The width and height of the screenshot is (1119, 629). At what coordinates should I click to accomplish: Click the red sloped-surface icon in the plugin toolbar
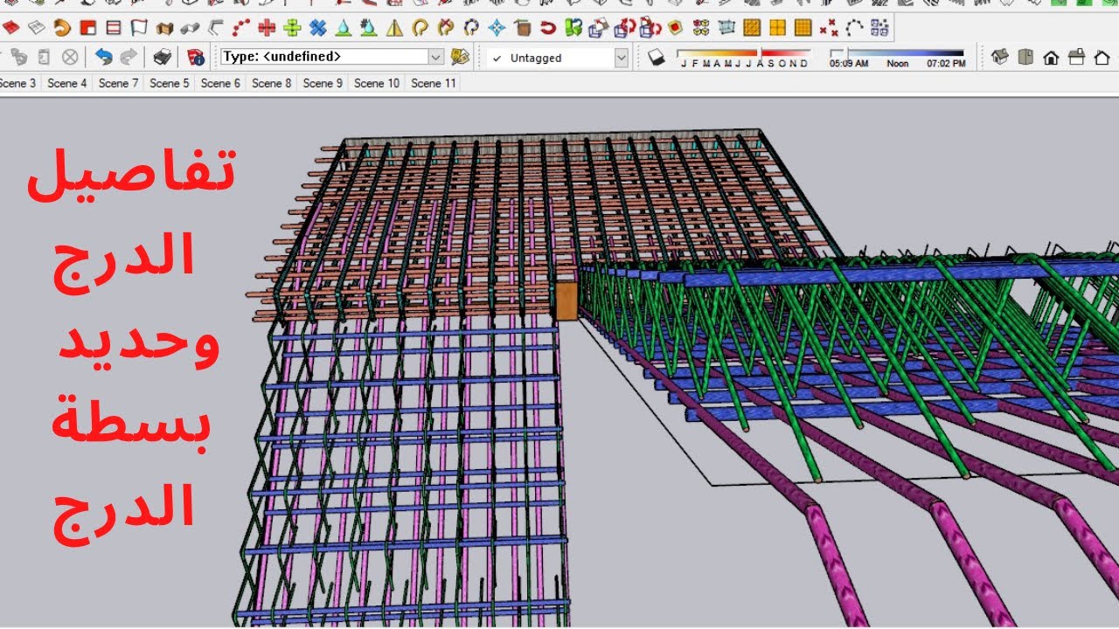[x=11, y=28]
